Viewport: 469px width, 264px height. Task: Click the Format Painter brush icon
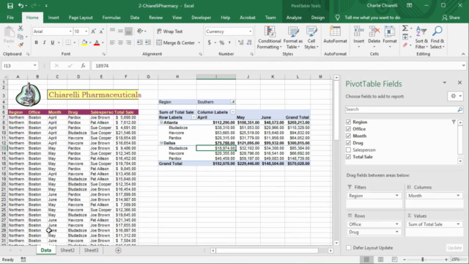pos(21,45)
